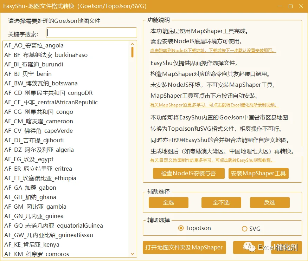308x261 pixels.
Task: Click the list scroll-down arrow
Action: [133, 254]
